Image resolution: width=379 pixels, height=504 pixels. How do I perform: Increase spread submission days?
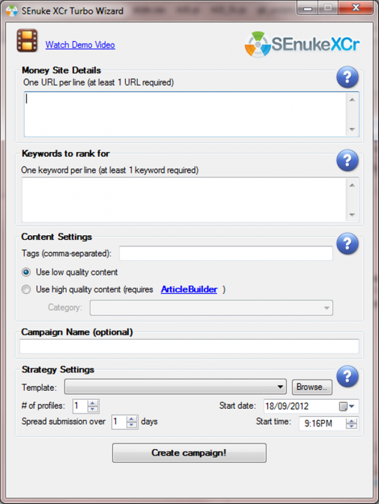(132, 418)
